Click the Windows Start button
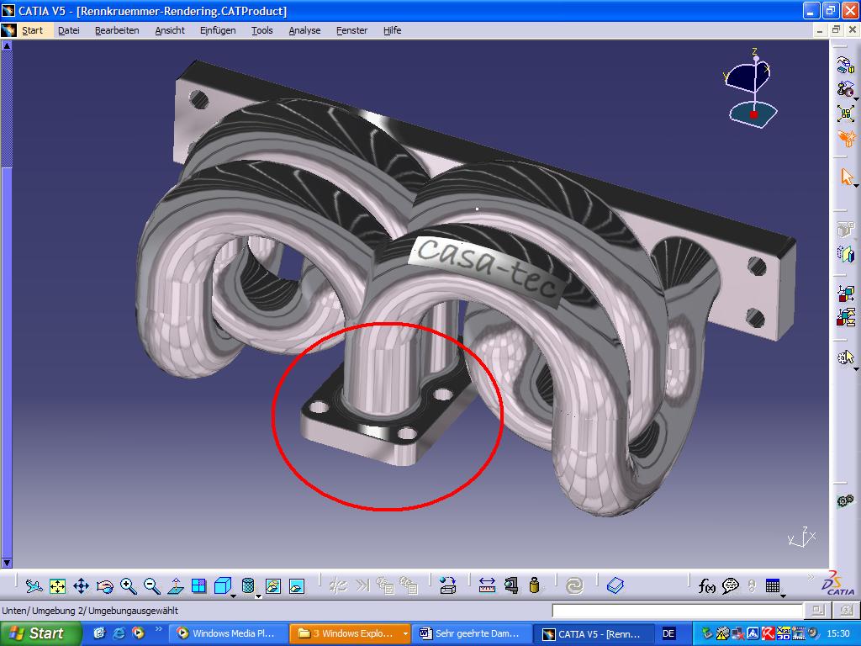 pyautogui.click(x=40, y=634)
